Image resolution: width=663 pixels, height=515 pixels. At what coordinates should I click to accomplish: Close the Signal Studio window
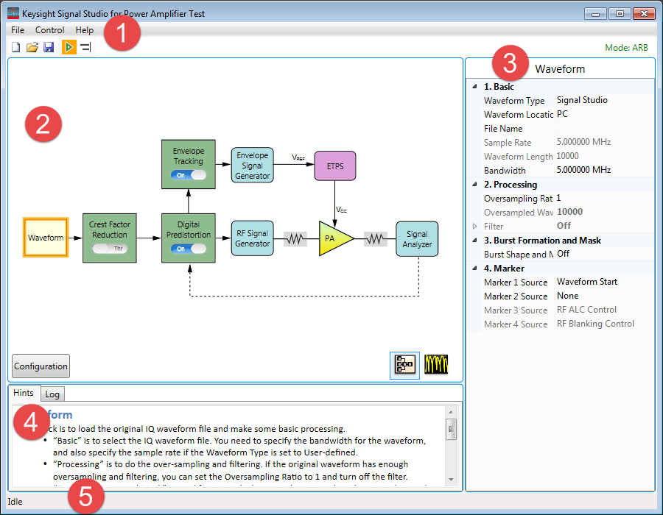644,14
